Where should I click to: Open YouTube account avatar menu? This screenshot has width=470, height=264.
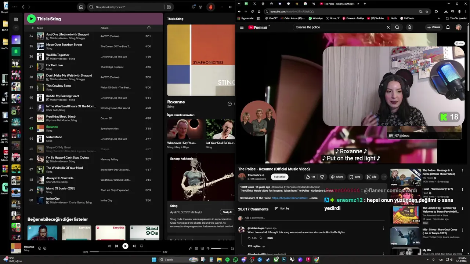pos(459,27)
